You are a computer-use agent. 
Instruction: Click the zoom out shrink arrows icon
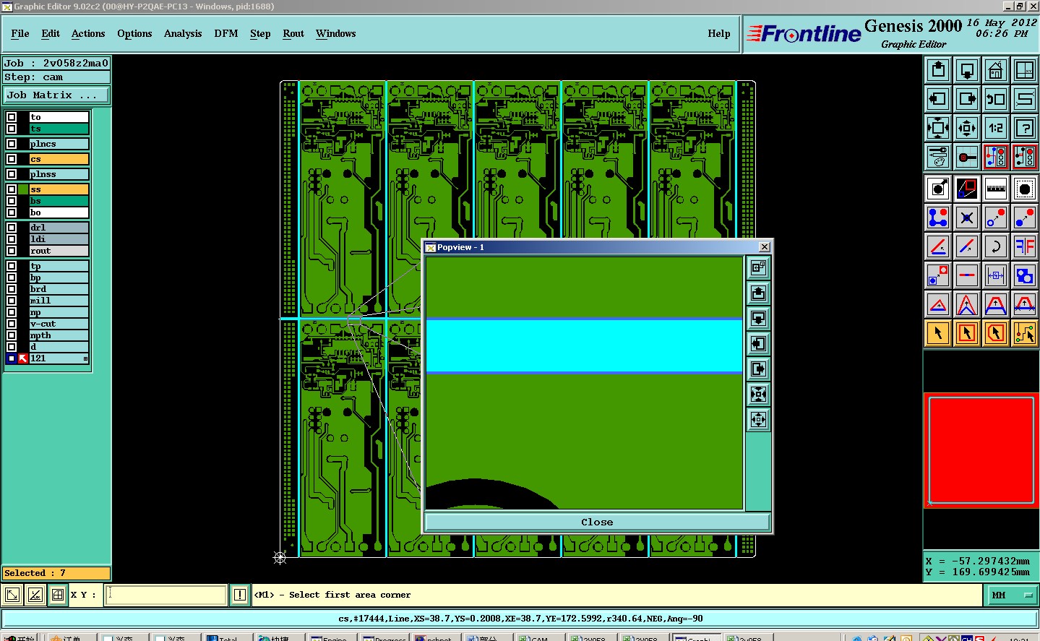(967, 128)
